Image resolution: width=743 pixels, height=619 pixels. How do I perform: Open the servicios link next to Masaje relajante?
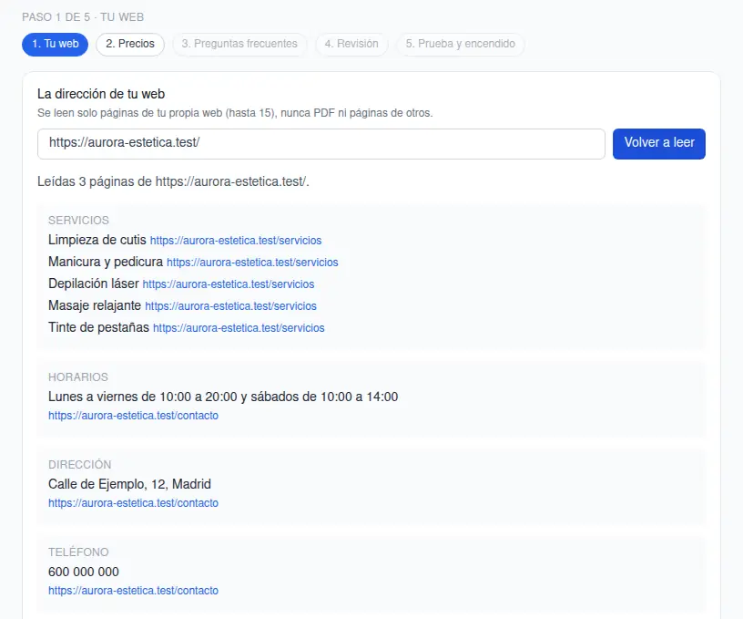point(230,306)
